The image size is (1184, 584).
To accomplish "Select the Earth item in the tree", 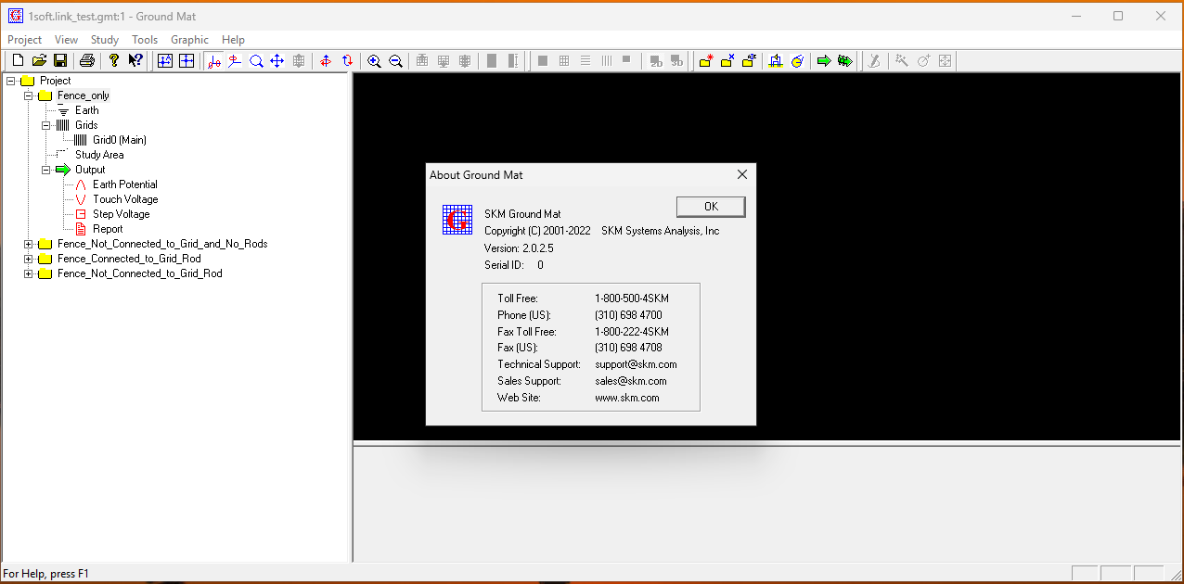I will click(87, 110).
